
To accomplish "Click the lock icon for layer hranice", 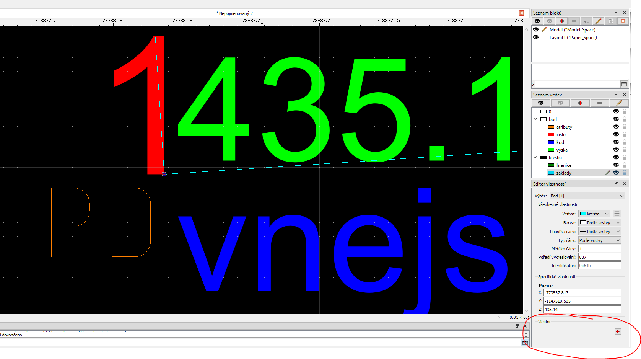I will [x=625, y=165].
